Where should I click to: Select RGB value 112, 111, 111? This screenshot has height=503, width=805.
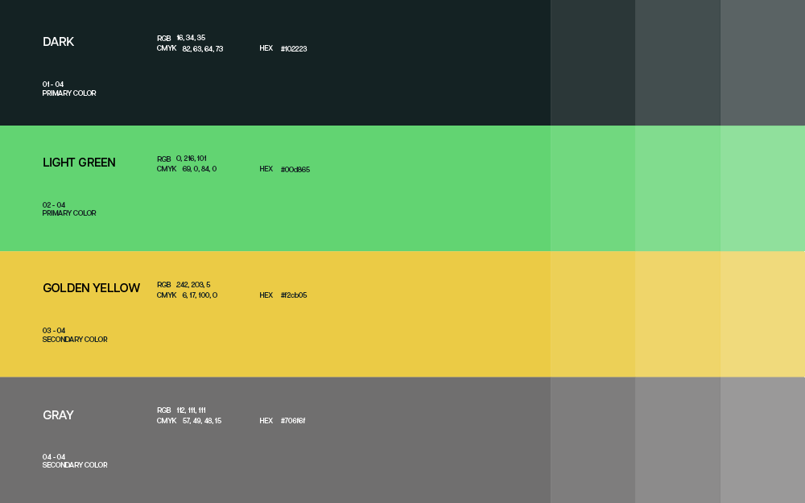(191, 410)
